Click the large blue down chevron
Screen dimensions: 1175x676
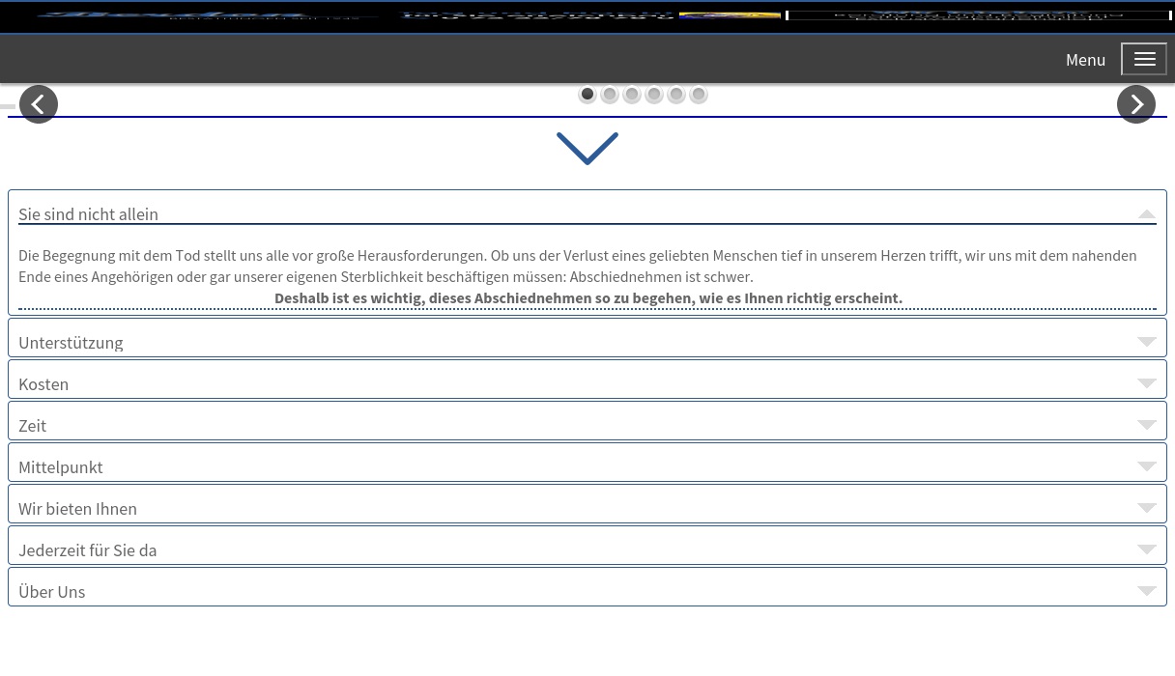click(587, 149)
